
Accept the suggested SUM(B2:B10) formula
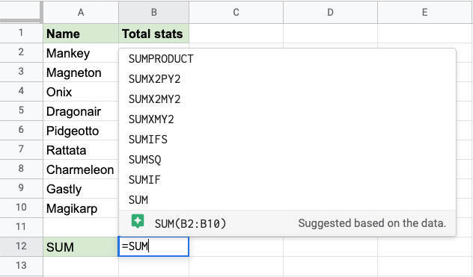[287, 223]
